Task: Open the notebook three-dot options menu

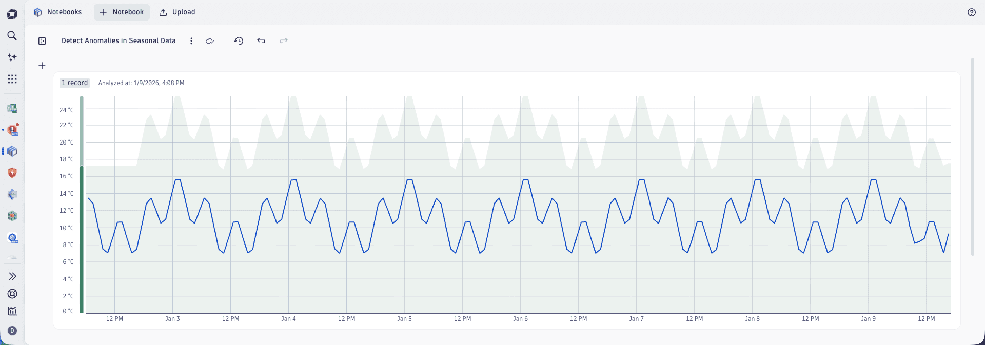Action: [191, 41]
